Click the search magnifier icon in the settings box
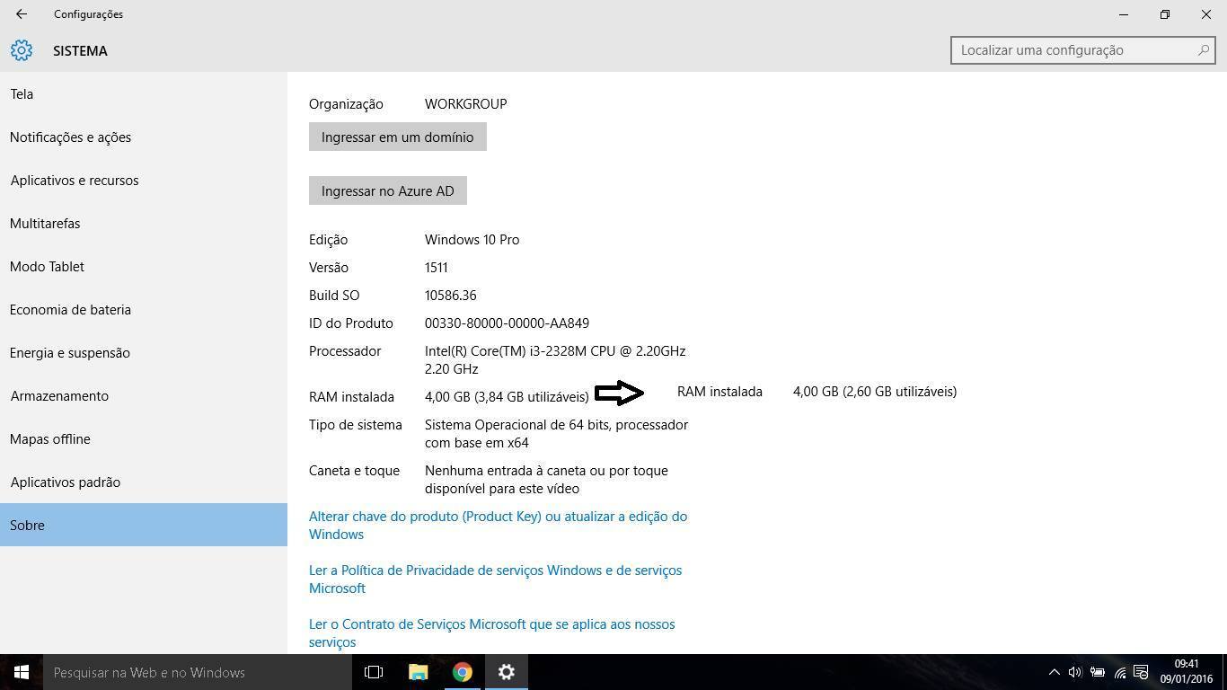Image resolution: width=1227 pixels, height=690 pixels. pos(1203,50)
